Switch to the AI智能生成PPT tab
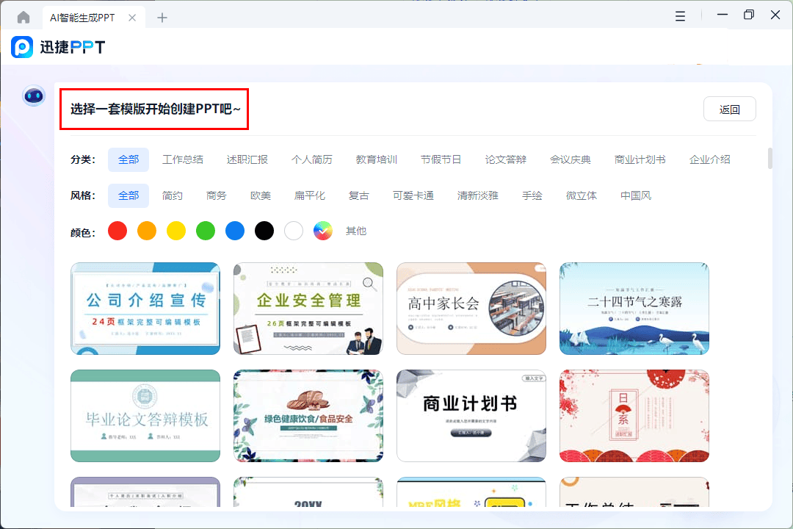 (82, 18)
